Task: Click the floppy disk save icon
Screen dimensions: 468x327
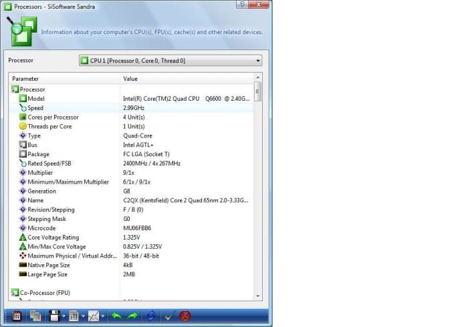Action: pyautogui.click(x=54, y=316)
